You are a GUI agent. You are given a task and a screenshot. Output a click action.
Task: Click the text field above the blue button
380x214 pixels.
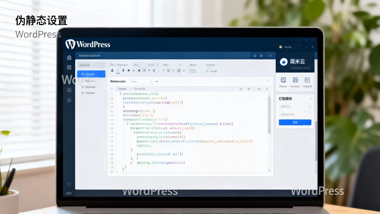(295, 114)
